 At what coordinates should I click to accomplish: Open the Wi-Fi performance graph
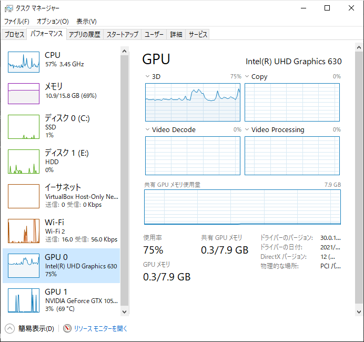coord(24,230)
